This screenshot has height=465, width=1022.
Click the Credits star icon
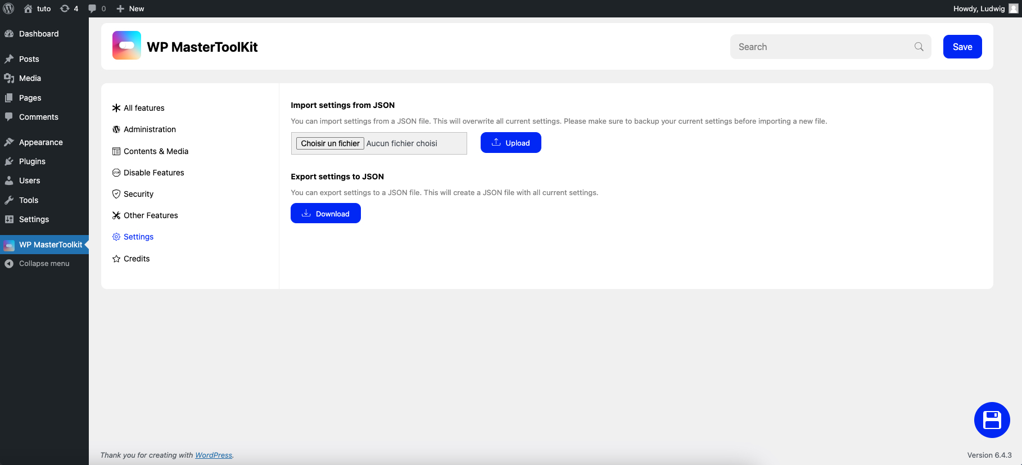tap(116, 259)
